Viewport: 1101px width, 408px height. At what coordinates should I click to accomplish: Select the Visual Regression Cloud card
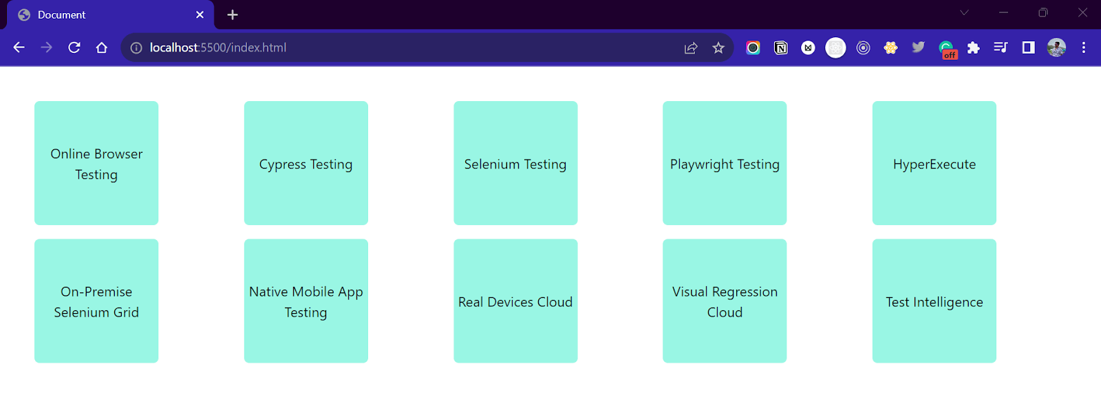(725, 301)
